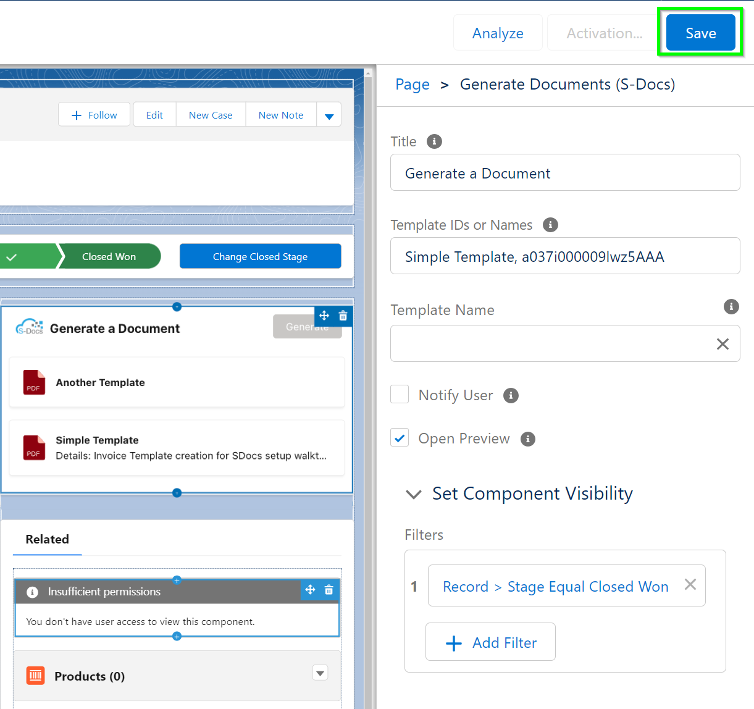Save the page changes
Screen dimensions: 754x709
pos(700,33)
